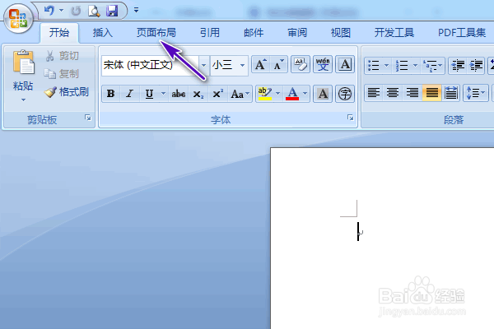
Task: Open the font color dropdown arrow
Action: [305, 94]
